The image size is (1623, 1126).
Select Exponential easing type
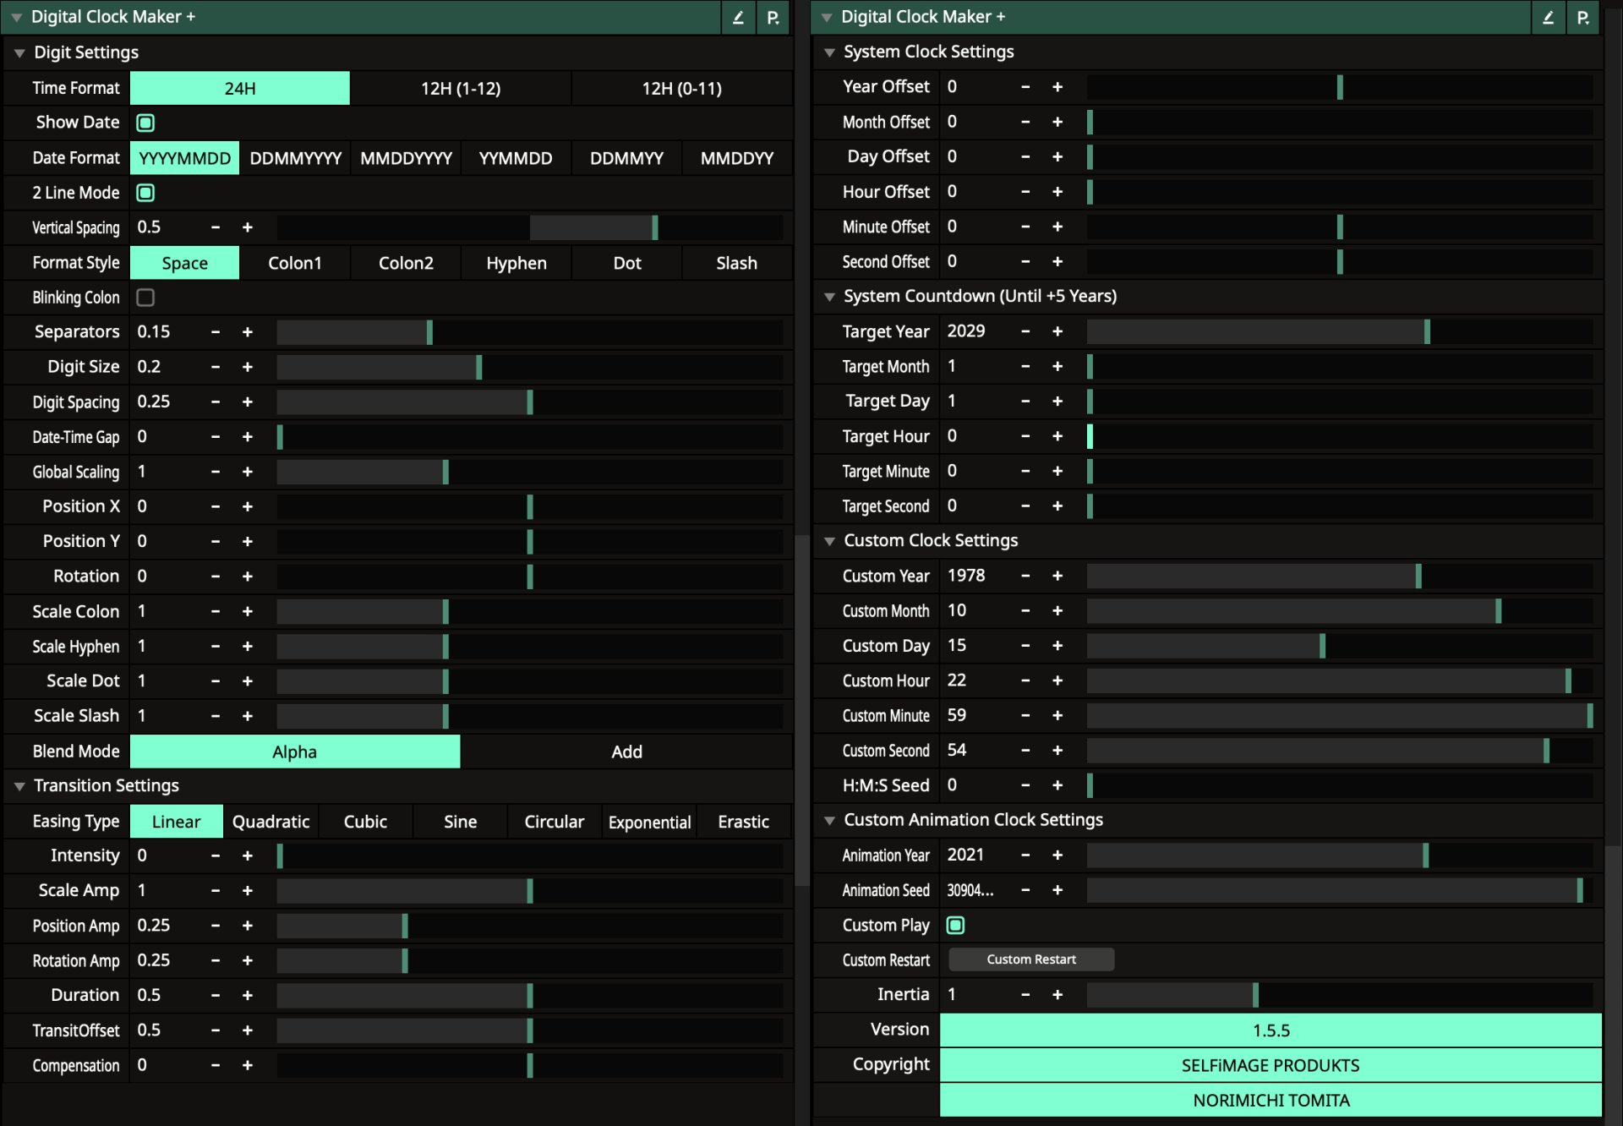click(649, 822)
